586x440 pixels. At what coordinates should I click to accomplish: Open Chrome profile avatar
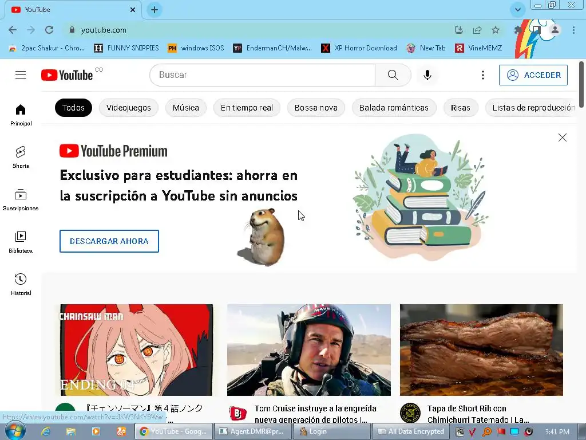click(x=555, y=30)
